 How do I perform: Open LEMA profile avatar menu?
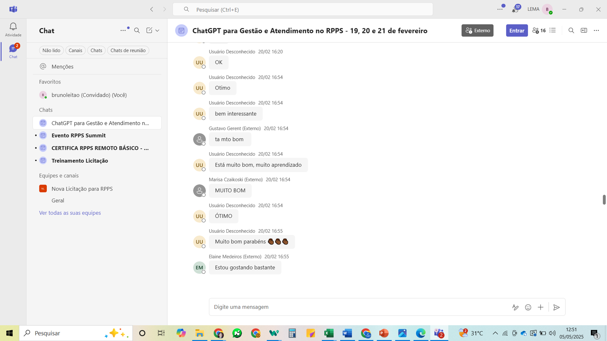548,9
